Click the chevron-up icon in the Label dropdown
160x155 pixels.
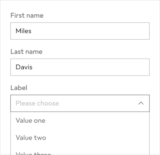pyautogui.click(x=141, y=103)
